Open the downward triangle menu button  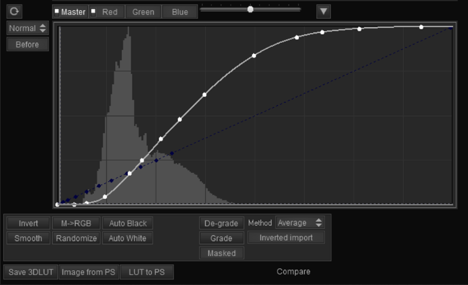[x=324, y=11]
